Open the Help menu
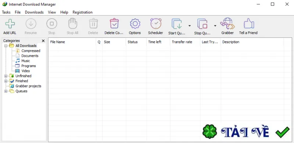The image size is (294, 143). tap(64, 12)
